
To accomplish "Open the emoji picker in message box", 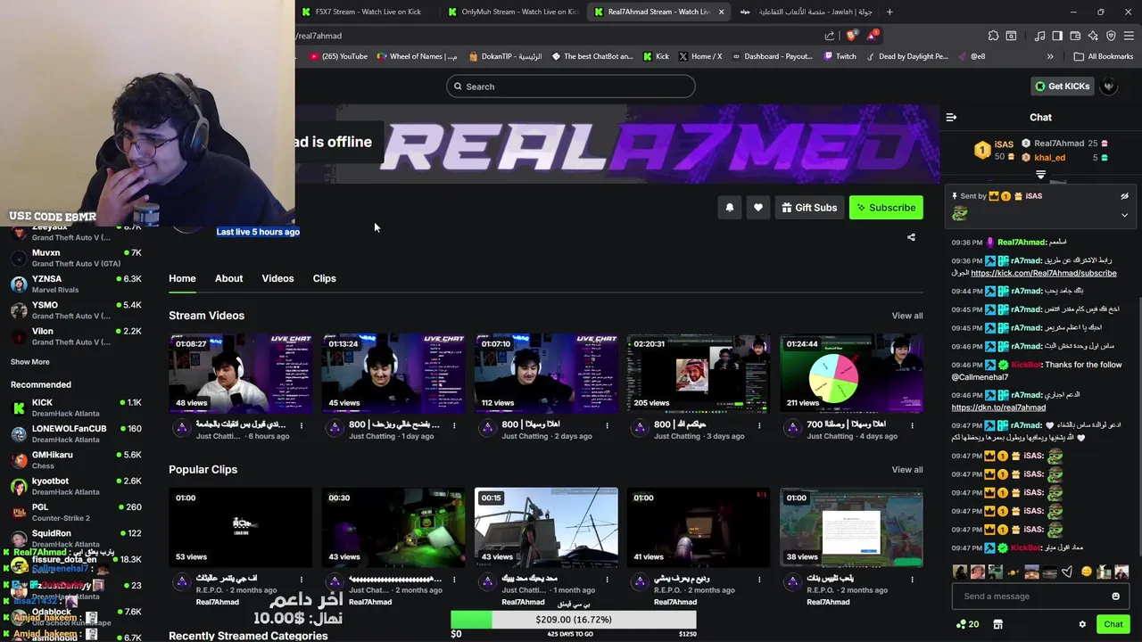I will tap(1115, 597).
